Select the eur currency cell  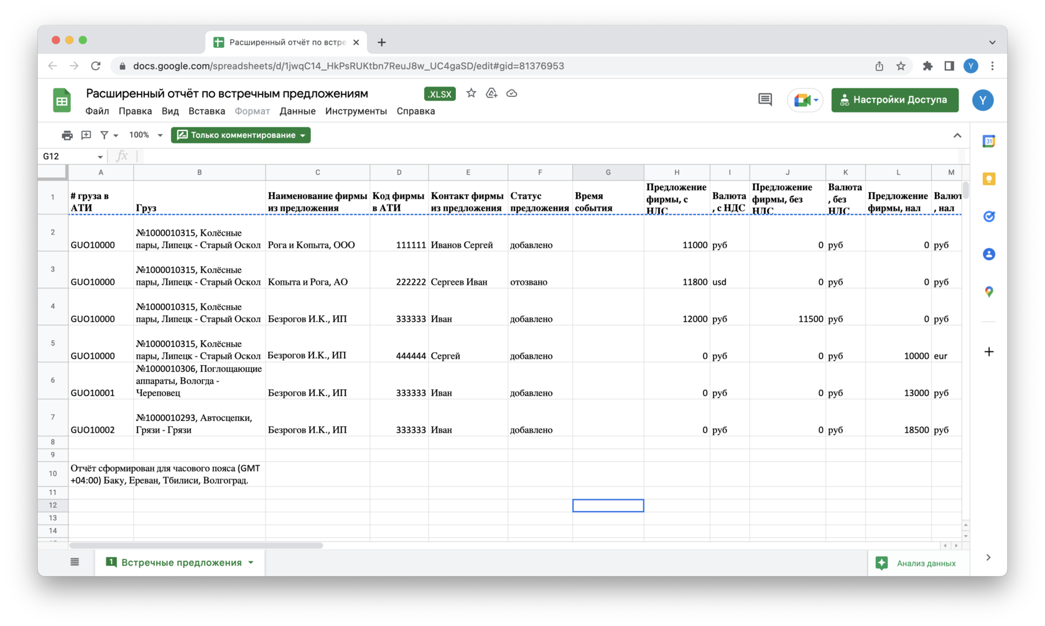click(x=947, y=344)
